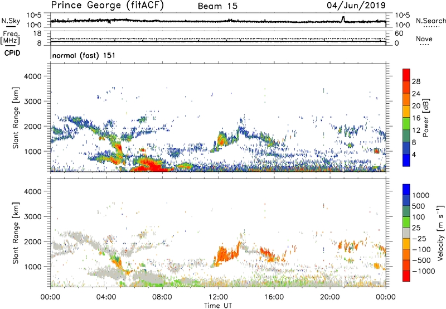Click the 'normal (fast) 151' text

(84, 55)
